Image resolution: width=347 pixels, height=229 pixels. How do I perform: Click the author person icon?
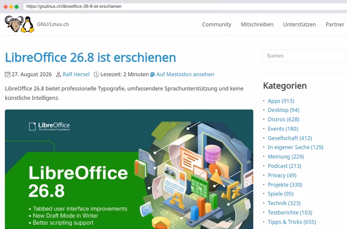coord(59,74)
